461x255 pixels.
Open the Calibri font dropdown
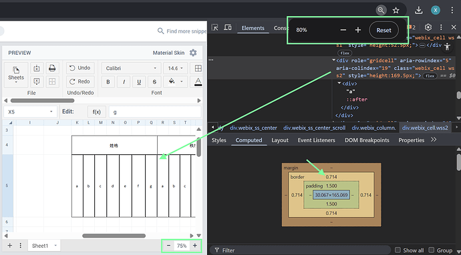[132, 68]
